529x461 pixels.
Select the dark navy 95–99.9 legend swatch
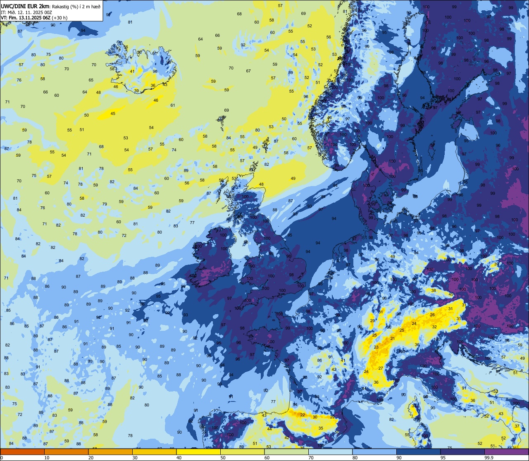pyautogui.click(x=462, y=451)
